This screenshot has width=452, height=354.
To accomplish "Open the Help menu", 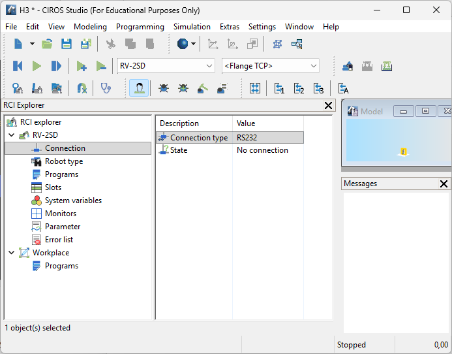I will [x=331, y=27].
